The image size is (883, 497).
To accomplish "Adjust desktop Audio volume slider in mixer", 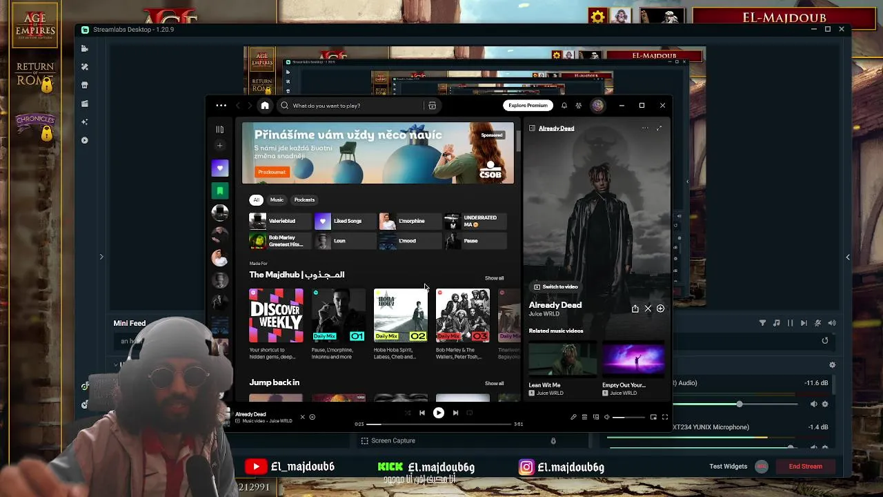I will [736, 404].
